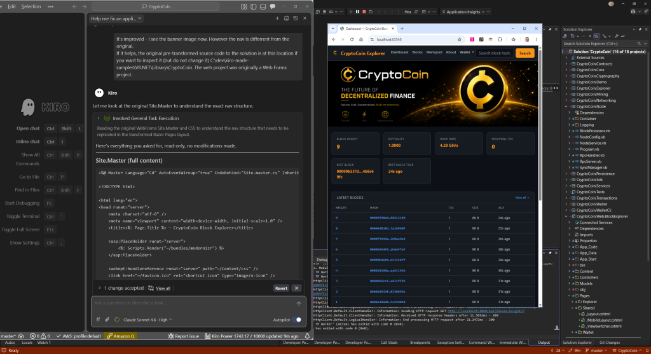This screenshot has height=354, width=651.
Task: Open Kiro's overflow menu (three dots)
Action: tap(51, 6)
